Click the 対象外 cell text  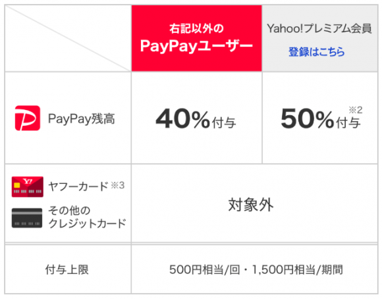pos(251,205)
